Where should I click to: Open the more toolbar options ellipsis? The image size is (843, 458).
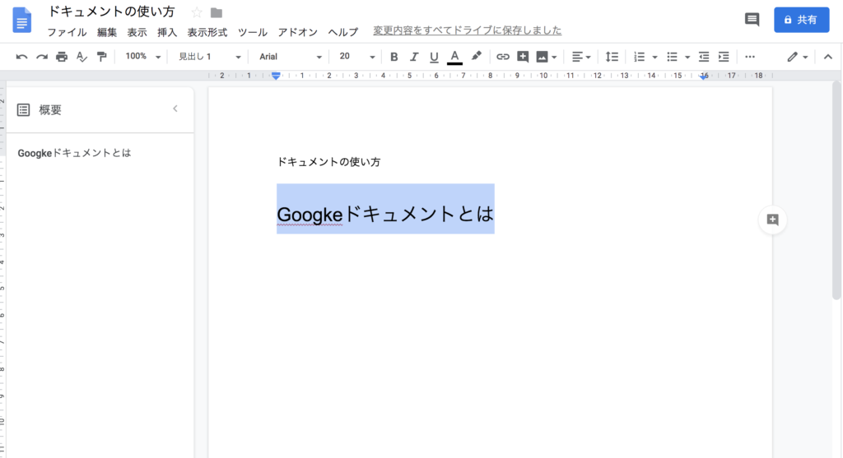750,57
